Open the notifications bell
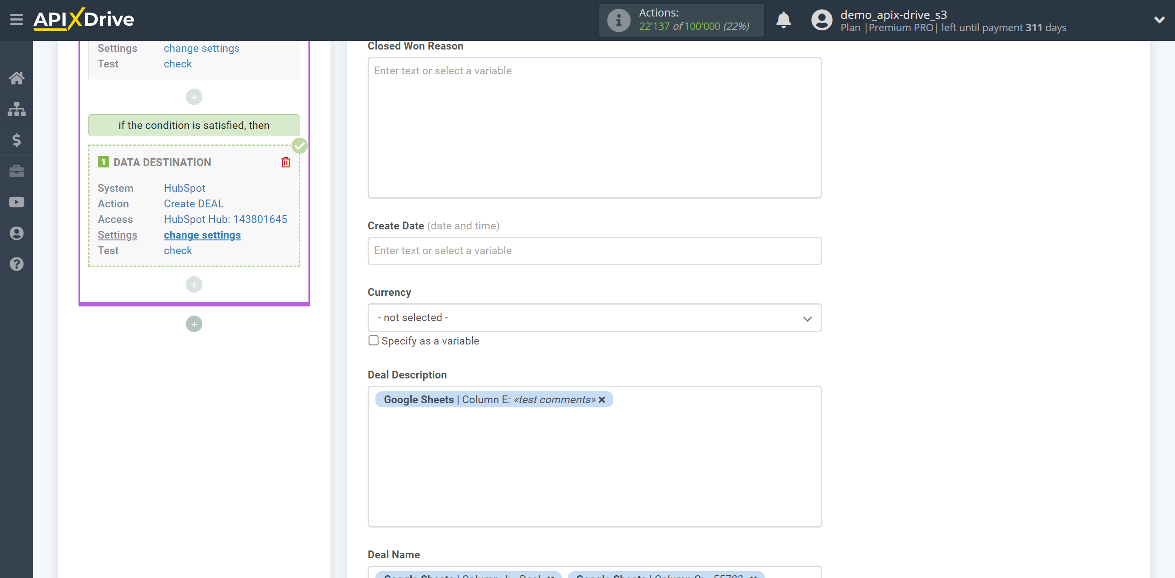1175x578 pixels. (783, 20)
